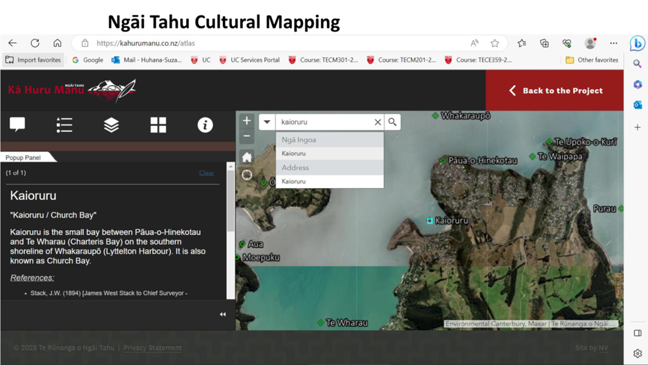Image resolution: width=648 pixels, height=365 pixels.
Task: Click the Purau map marker
Action: click(621, 208)
